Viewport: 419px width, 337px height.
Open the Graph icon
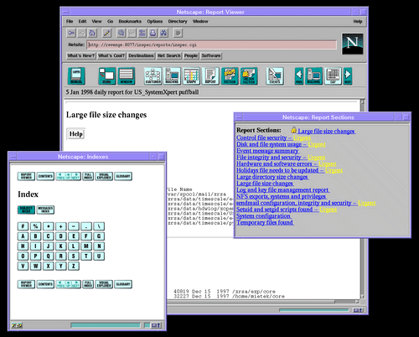click(191, 75)
